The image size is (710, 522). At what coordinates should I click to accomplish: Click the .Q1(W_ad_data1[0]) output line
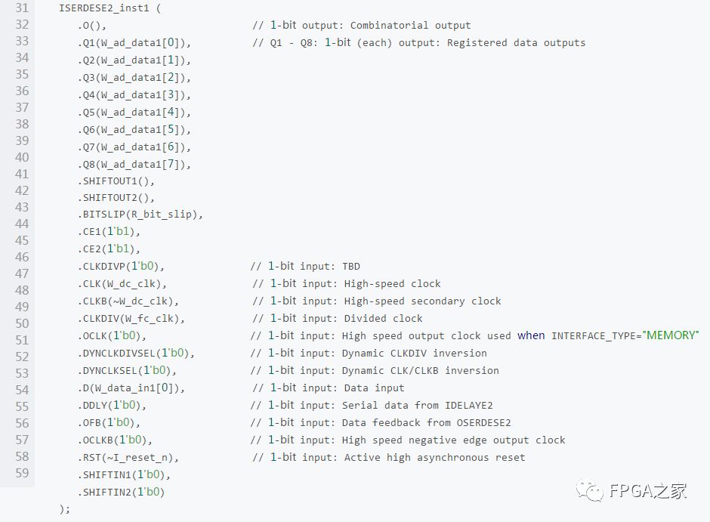[134, 43]
